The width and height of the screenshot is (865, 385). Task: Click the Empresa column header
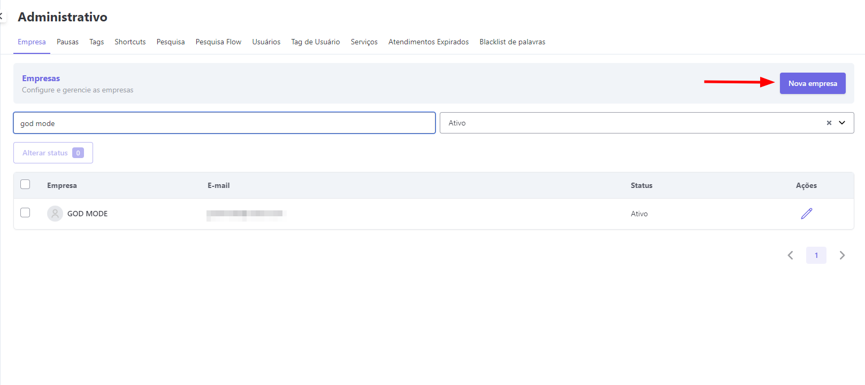click(x=62, y=185)
